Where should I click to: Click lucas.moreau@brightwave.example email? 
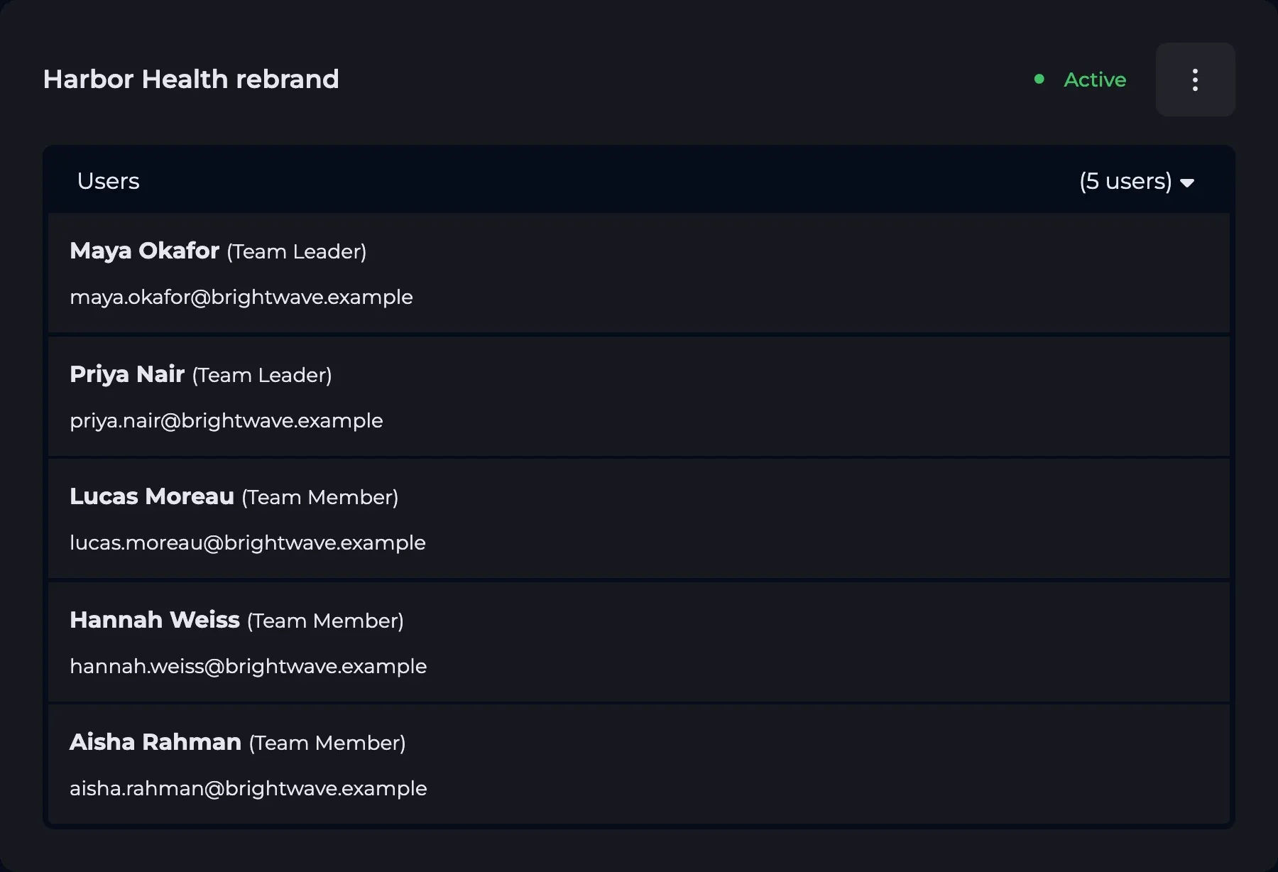[248, 543]
